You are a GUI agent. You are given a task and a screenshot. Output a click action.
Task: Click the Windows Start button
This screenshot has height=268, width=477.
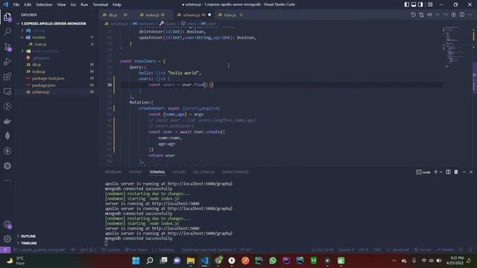[136, 261]
